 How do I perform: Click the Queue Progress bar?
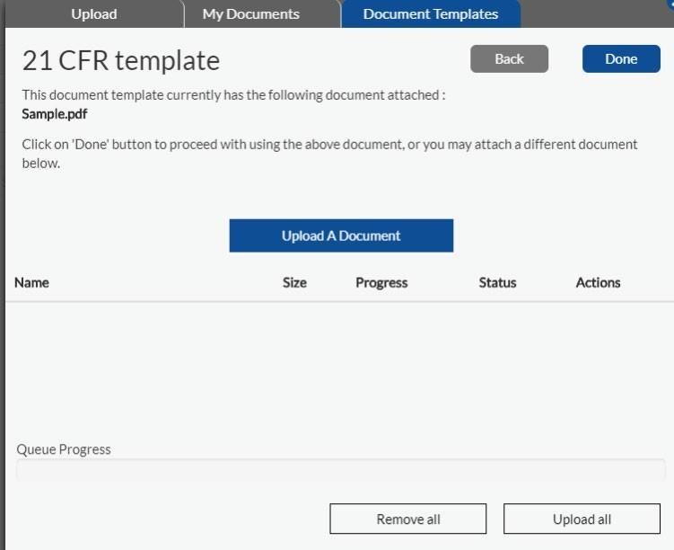click(x=340, y=470)
